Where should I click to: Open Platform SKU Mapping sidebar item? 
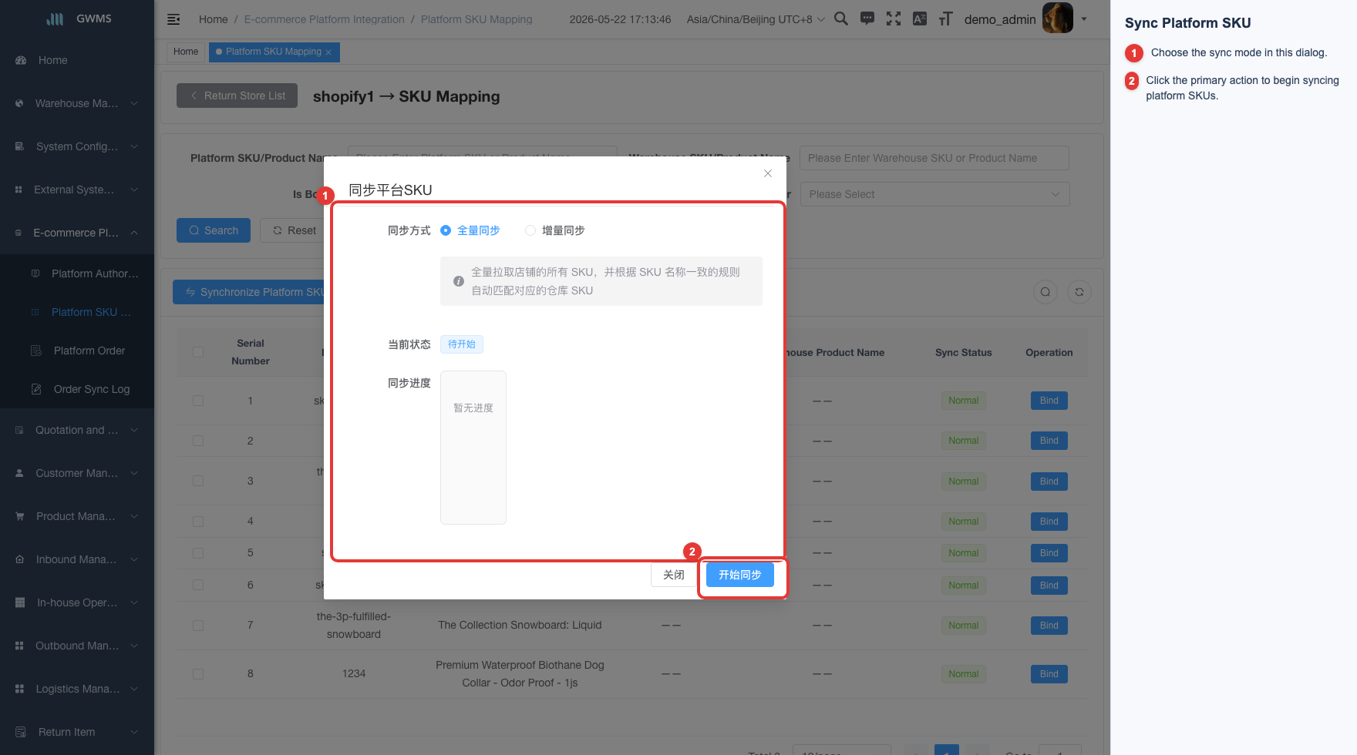77,312
